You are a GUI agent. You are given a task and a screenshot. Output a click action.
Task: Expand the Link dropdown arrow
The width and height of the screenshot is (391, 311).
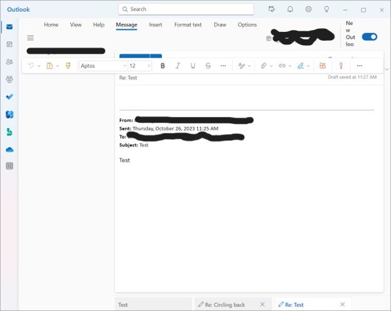pyautogui.click(x=290, y=66)
